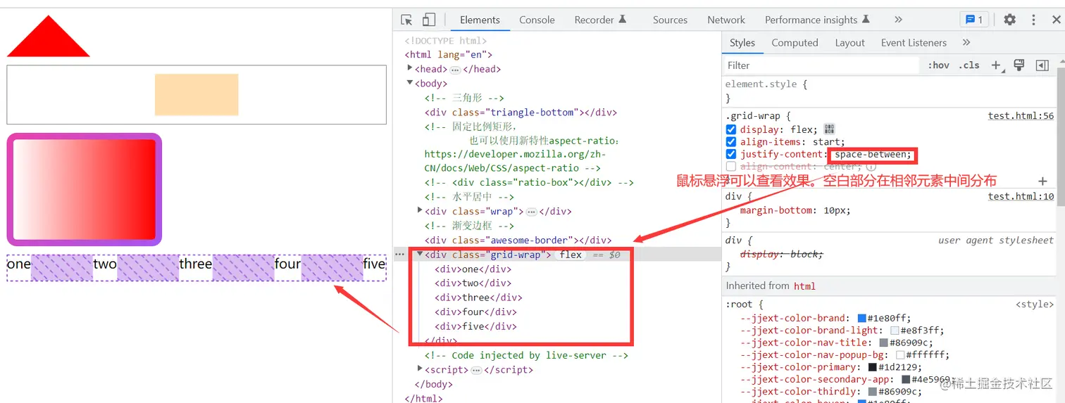Open the #ffffff nav-popup-bg color swatch

point(900,355)
